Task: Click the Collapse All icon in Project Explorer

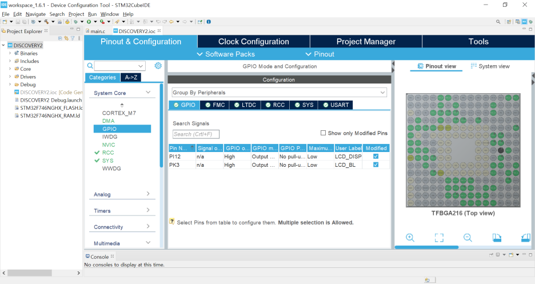Action: 60,38
